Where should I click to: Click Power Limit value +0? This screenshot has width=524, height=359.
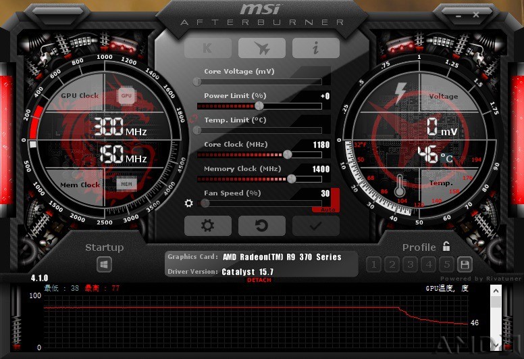[x=325, y=97]
